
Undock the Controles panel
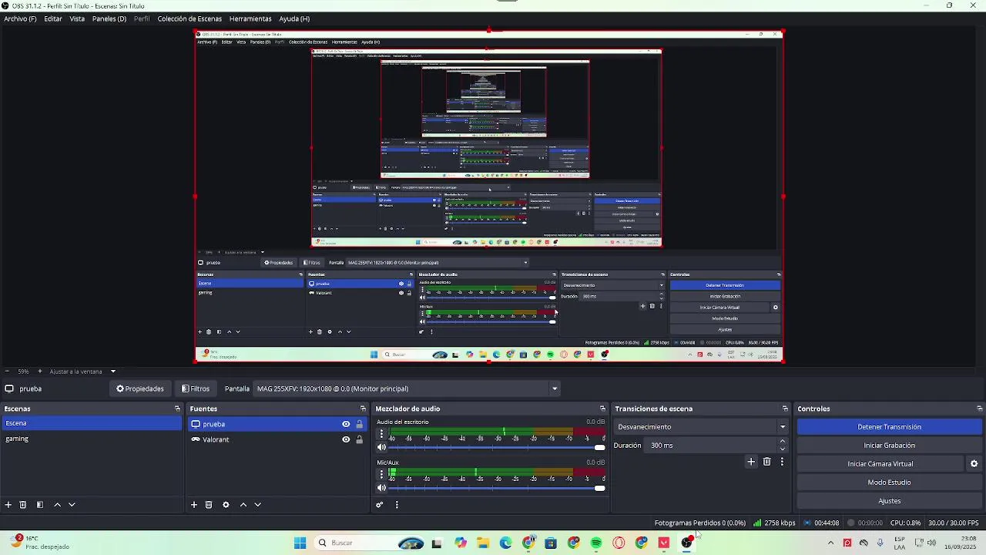pyautogui.click(x=979, y=409)
